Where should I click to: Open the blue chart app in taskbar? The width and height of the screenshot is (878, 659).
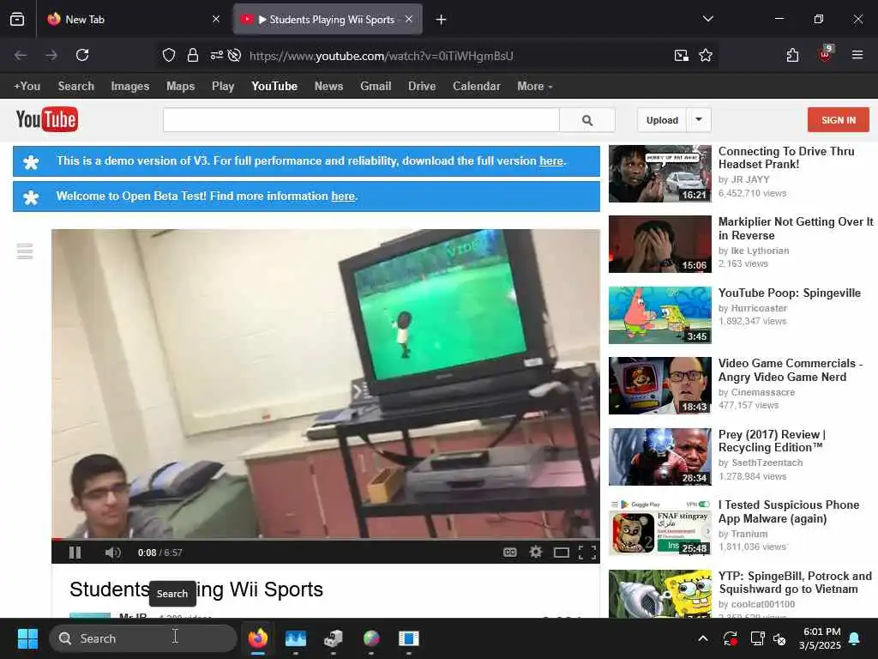pyautogui.click(x=296, y=638)
